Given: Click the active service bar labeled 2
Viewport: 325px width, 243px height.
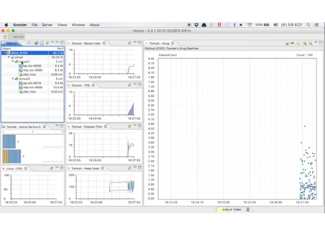Looking at the screenshot, I should [x=9, y=141].
